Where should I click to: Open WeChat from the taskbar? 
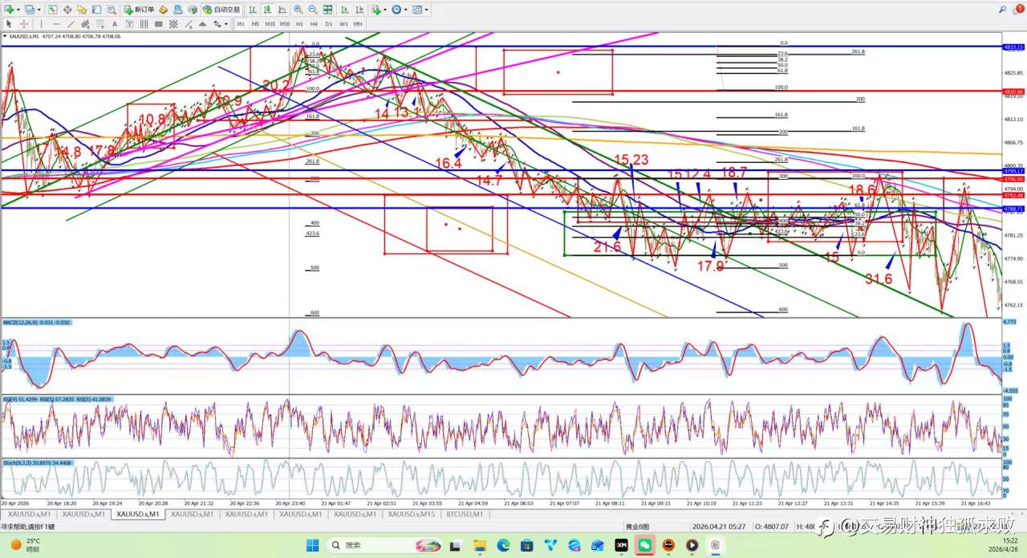click(644, 545)
